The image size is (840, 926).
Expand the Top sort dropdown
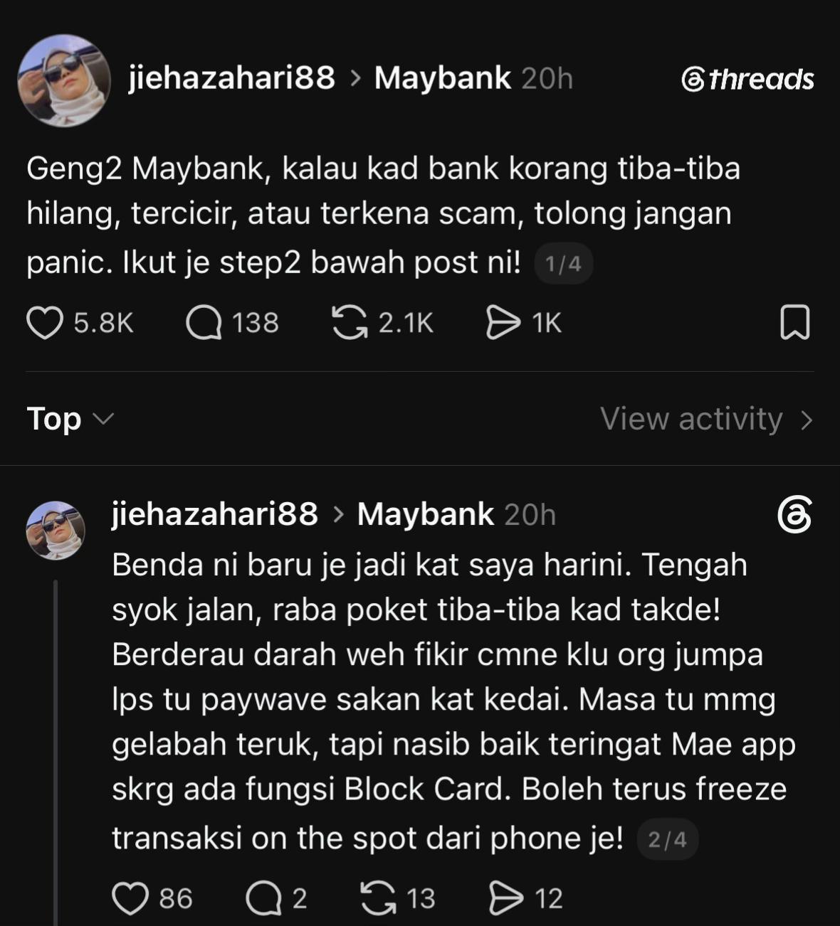pyautogui.click(x=70, y=418)
